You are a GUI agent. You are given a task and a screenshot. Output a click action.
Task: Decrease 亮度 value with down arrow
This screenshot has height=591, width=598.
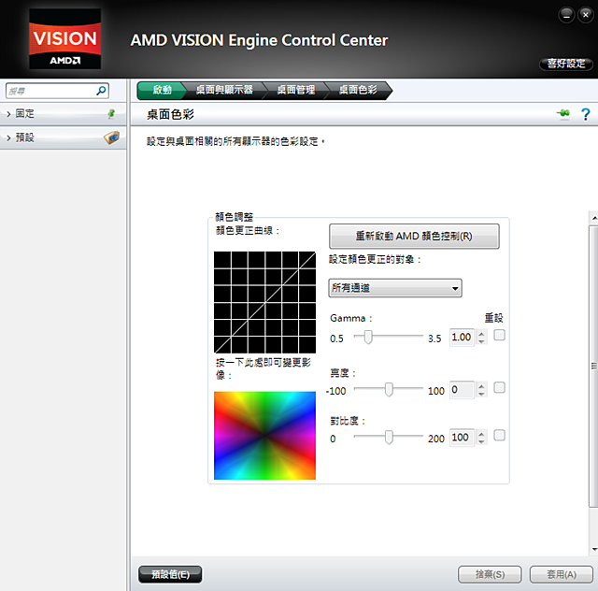(482, 394)
